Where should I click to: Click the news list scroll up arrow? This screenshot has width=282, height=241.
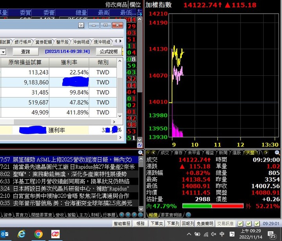pos(141,159)
